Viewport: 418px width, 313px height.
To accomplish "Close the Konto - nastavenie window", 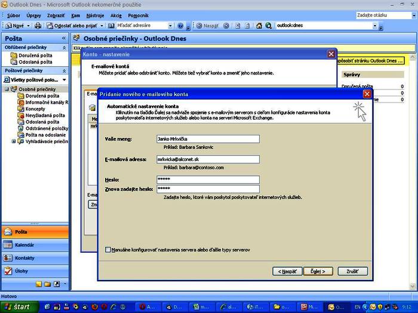I will coord(331,54).
